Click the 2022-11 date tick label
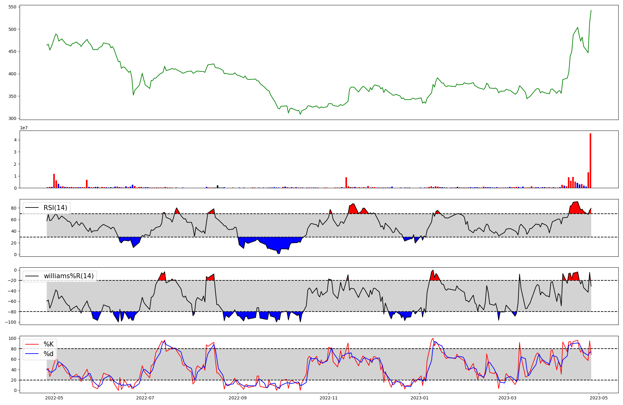623x405 pixels. point(329,398)
